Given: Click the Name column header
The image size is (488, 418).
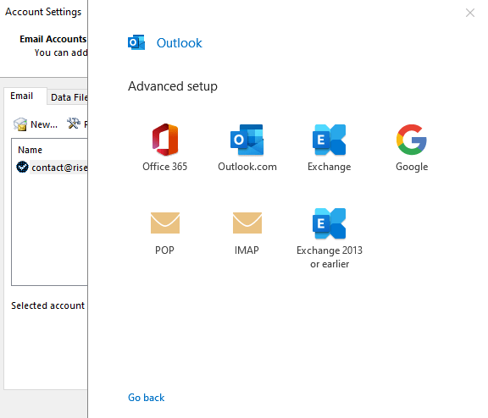Looking at the screenshot, I should 30,150.
